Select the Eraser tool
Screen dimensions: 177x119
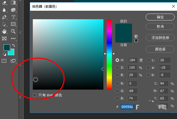(4, 3)
